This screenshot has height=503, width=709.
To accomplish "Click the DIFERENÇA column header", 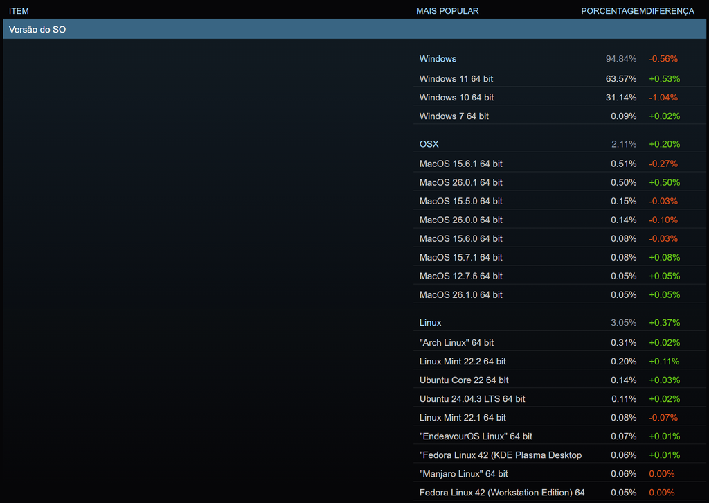I will point(670,11).
